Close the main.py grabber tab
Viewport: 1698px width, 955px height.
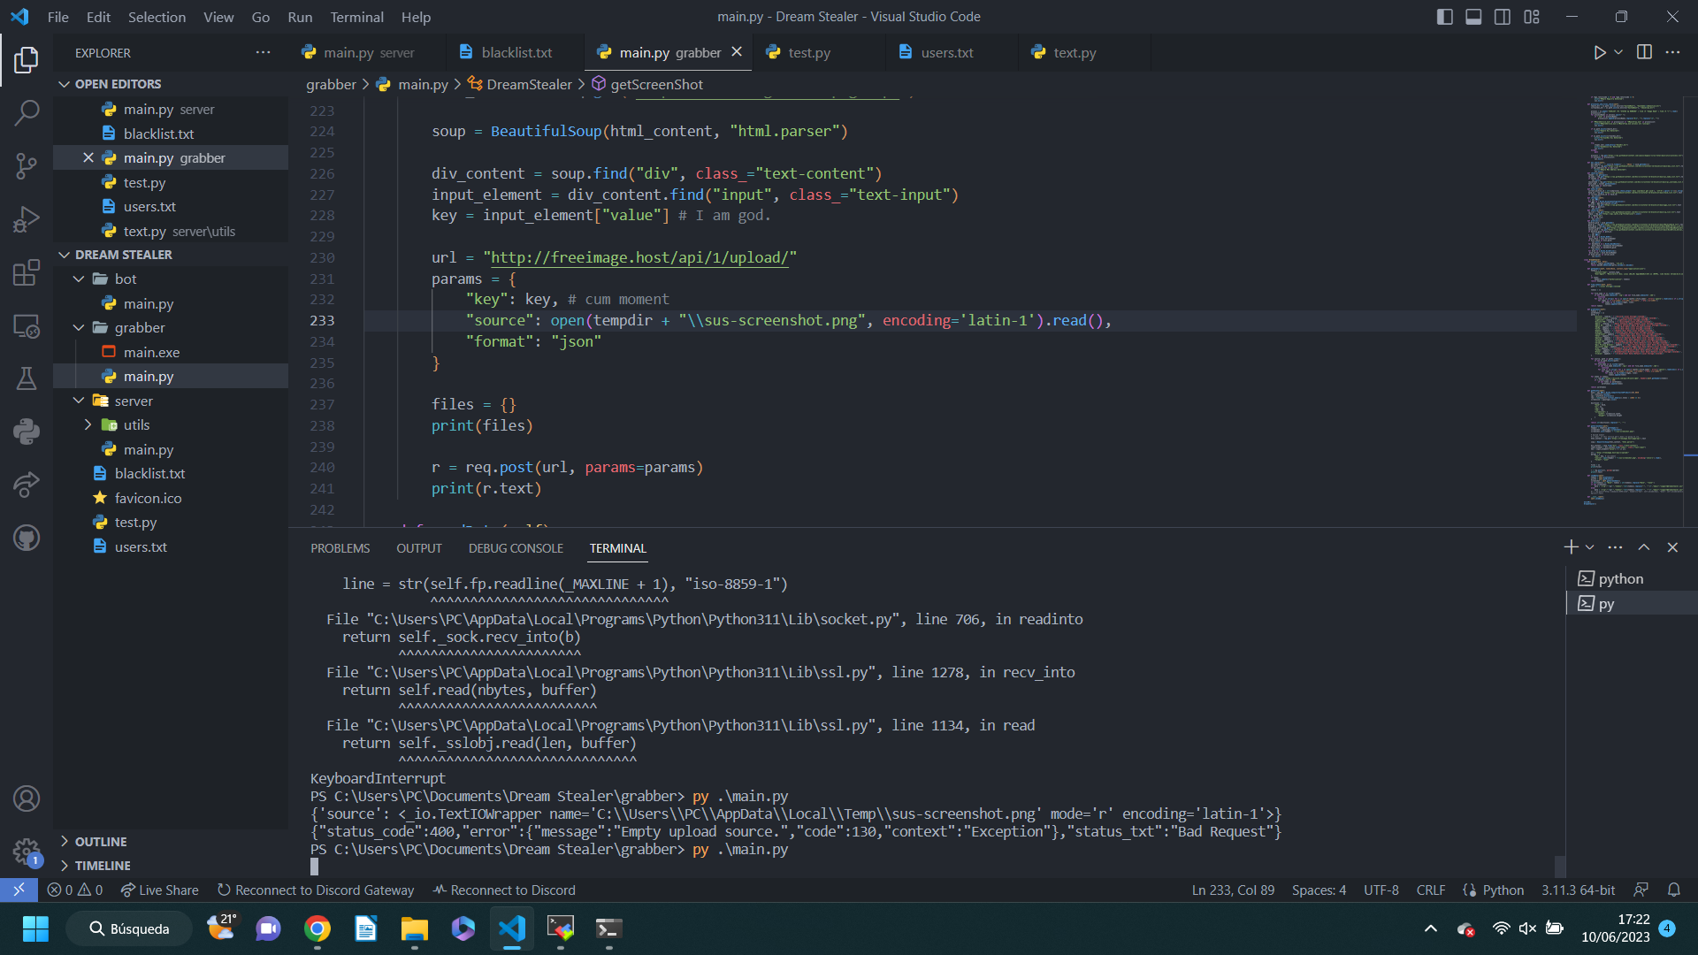(737, 52)
